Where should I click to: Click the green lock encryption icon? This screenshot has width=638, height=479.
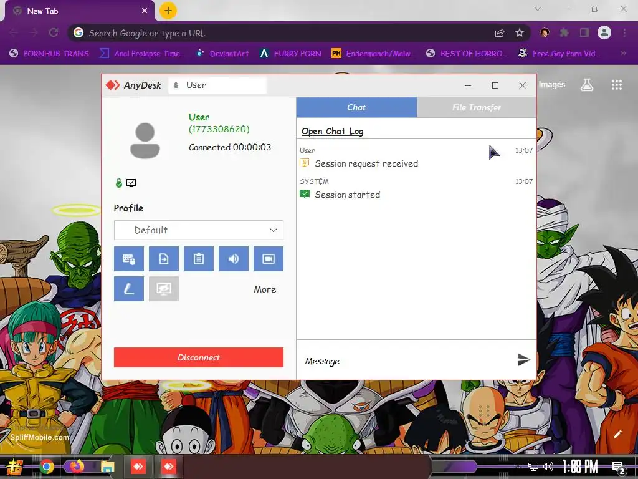(x=119, y=183)
